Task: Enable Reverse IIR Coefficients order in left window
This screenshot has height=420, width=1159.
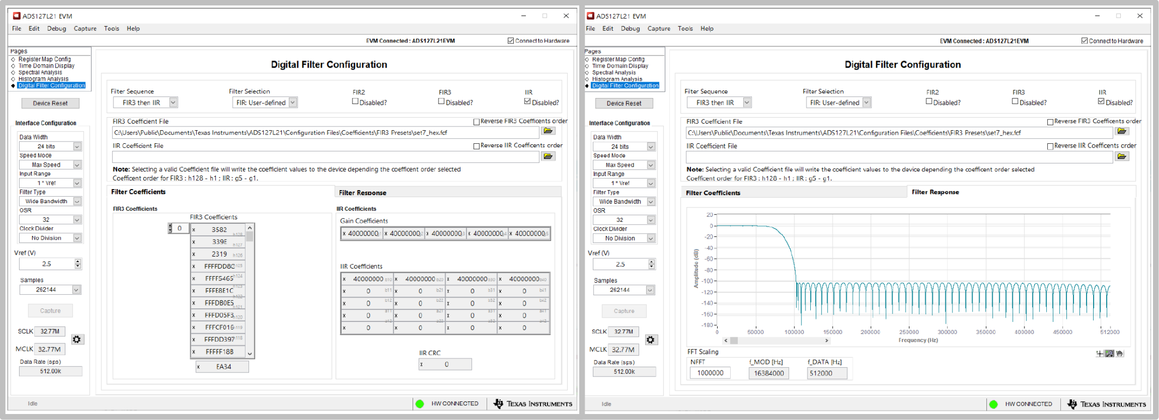Action: pos(476,146)
